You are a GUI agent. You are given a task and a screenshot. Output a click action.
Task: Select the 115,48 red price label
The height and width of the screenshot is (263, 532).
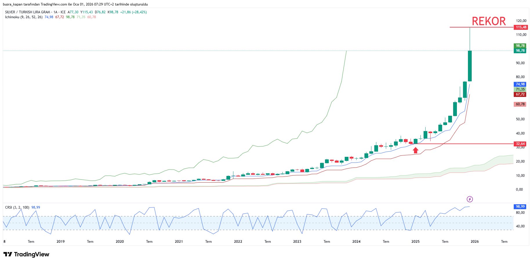[x=521, y=27]
